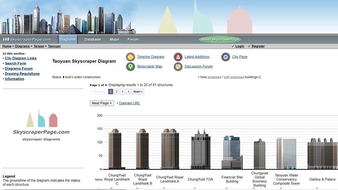Open the Taoyuan breadcrumb link
338x190 pixels.
[x=54, y=46]
